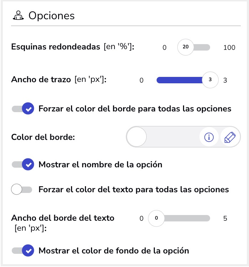The height and width of the screenshot is (267, 249).
Task: Click the 'Color del borde:' label
Action: click(x=43, y=137)
